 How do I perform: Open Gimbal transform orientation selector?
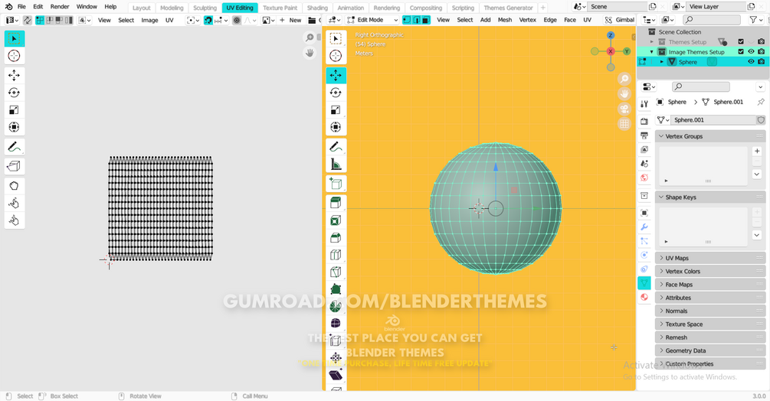(621, 20)
